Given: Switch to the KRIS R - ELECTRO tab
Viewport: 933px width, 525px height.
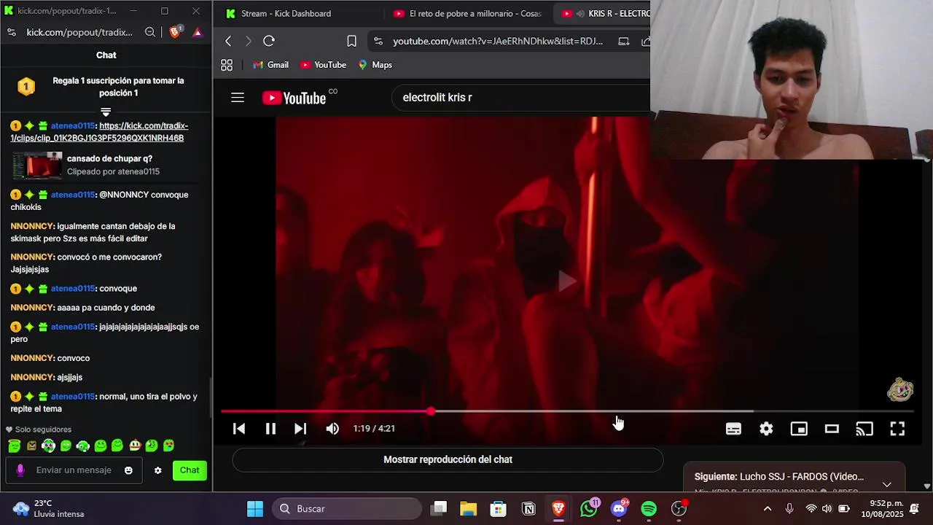Looking at the screenshot, I should click(x=602, y=13).
